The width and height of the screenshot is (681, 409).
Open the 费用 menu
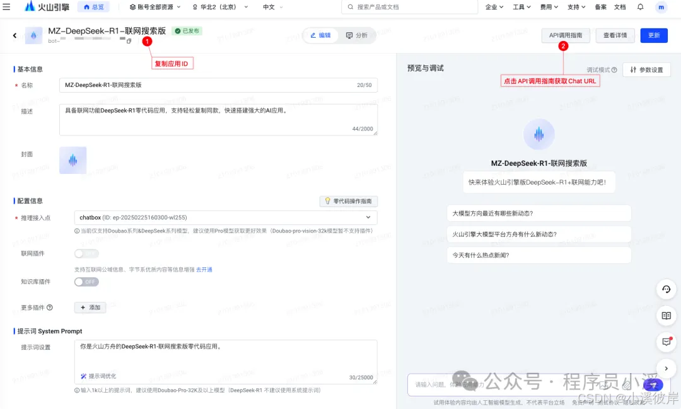[549, 7]
